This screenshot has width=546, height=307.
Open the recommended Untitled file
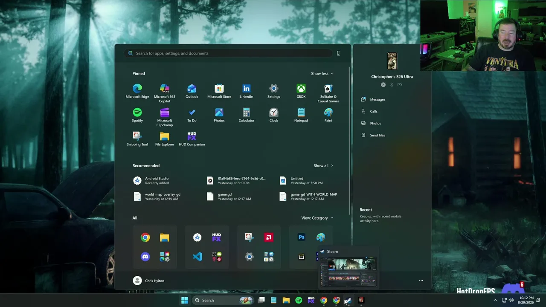click(301, 180)
